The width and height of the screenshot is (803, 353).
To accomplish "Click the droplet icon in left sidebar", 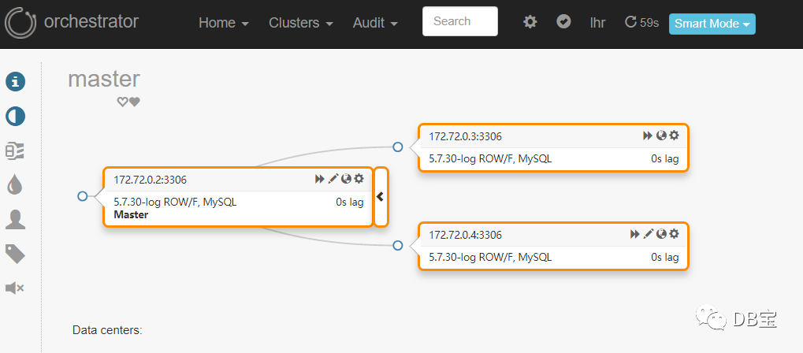I will (15, 184).
